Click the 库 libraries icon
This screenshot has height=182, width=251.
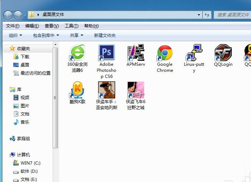[x=12, y=90]
